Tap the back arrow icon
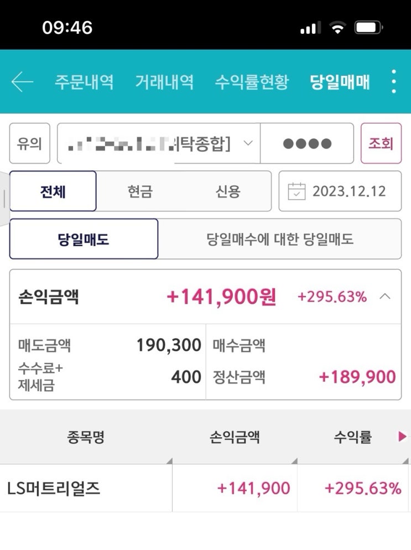Viewport: 411px width, 550px height. (x=22, y=82)
